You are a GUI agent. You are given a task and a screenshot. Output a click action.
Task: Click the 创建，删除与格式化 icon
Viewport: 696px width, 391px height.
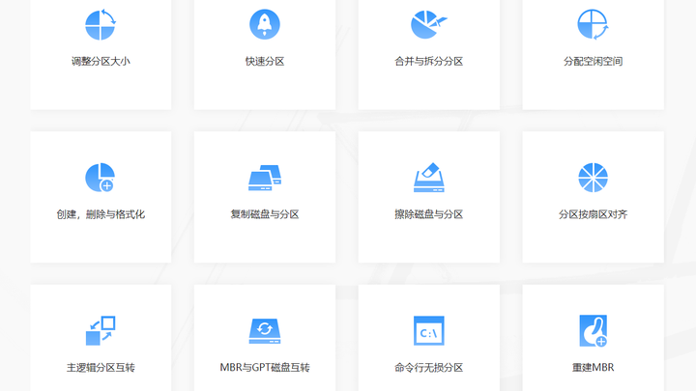101,178
